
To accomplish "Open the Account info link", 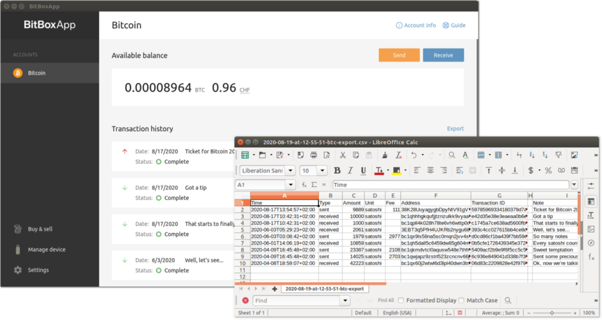I will [x=416, y=25].
